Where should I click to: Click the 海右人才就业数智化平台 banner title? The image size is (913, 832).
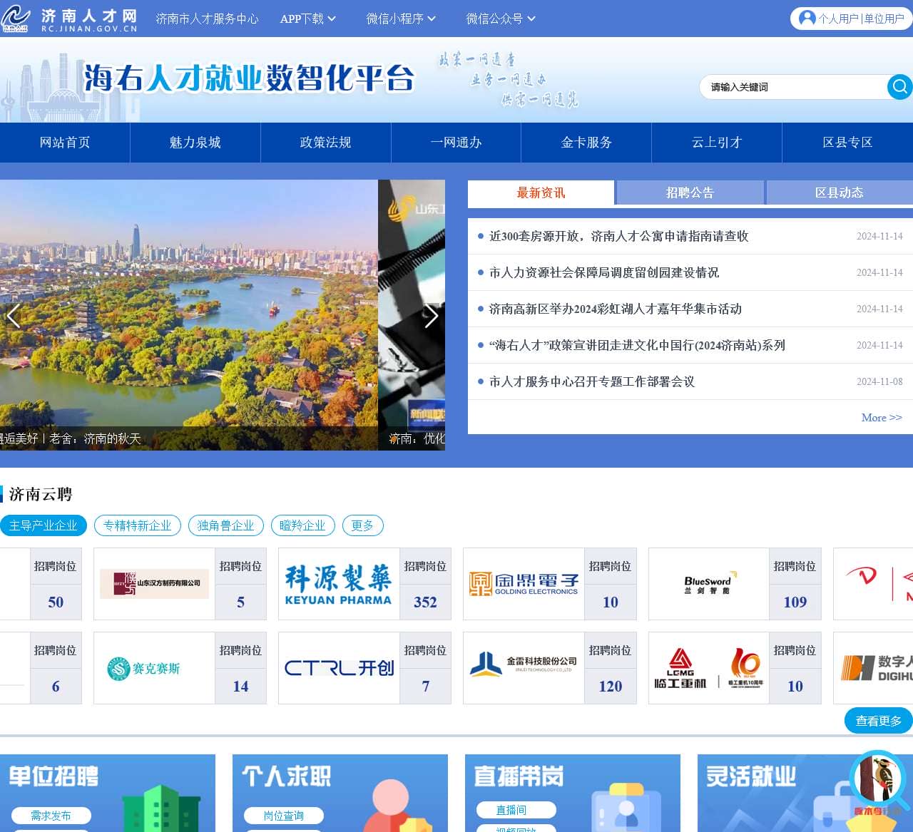(x=249, y=78)
